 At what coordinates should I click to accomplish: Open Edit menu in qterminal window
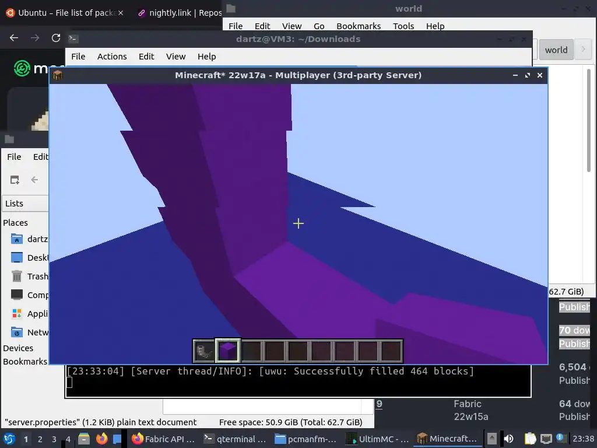[x=146, y=57]
